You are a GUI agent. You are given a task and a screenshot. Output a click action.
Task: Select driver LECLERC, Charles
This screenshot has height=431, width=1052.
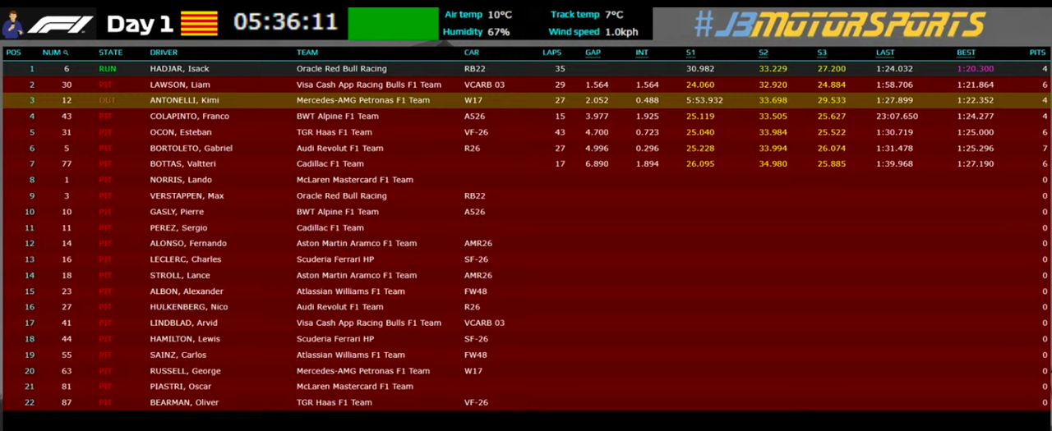[186, 259]
